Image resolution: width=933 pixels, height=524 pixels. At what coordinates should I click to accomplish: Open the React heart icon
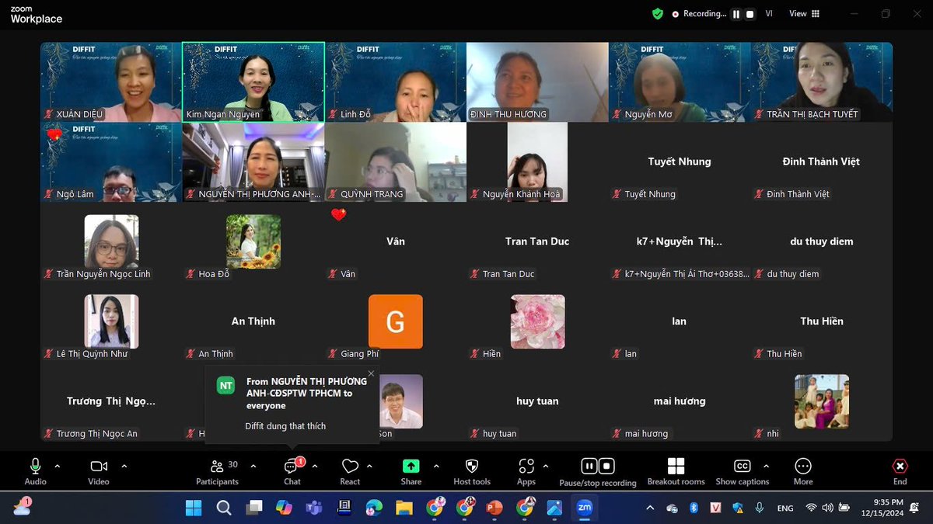(350, 466)
